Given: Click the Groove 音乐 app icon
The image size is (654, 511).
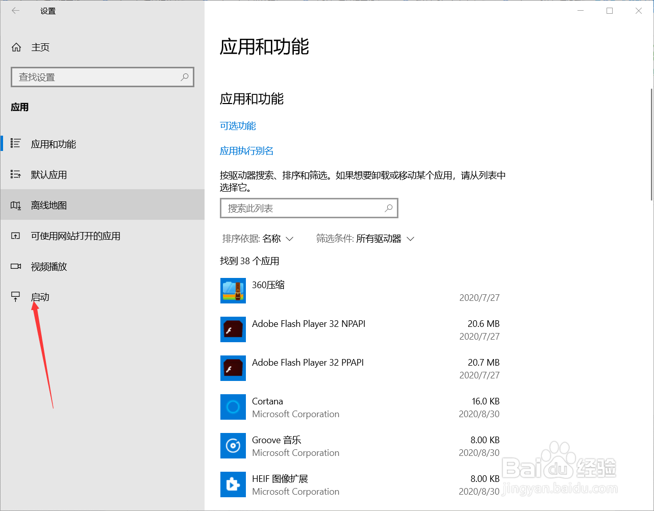Looking at the screenshot, I should click(x=233, y=446).
